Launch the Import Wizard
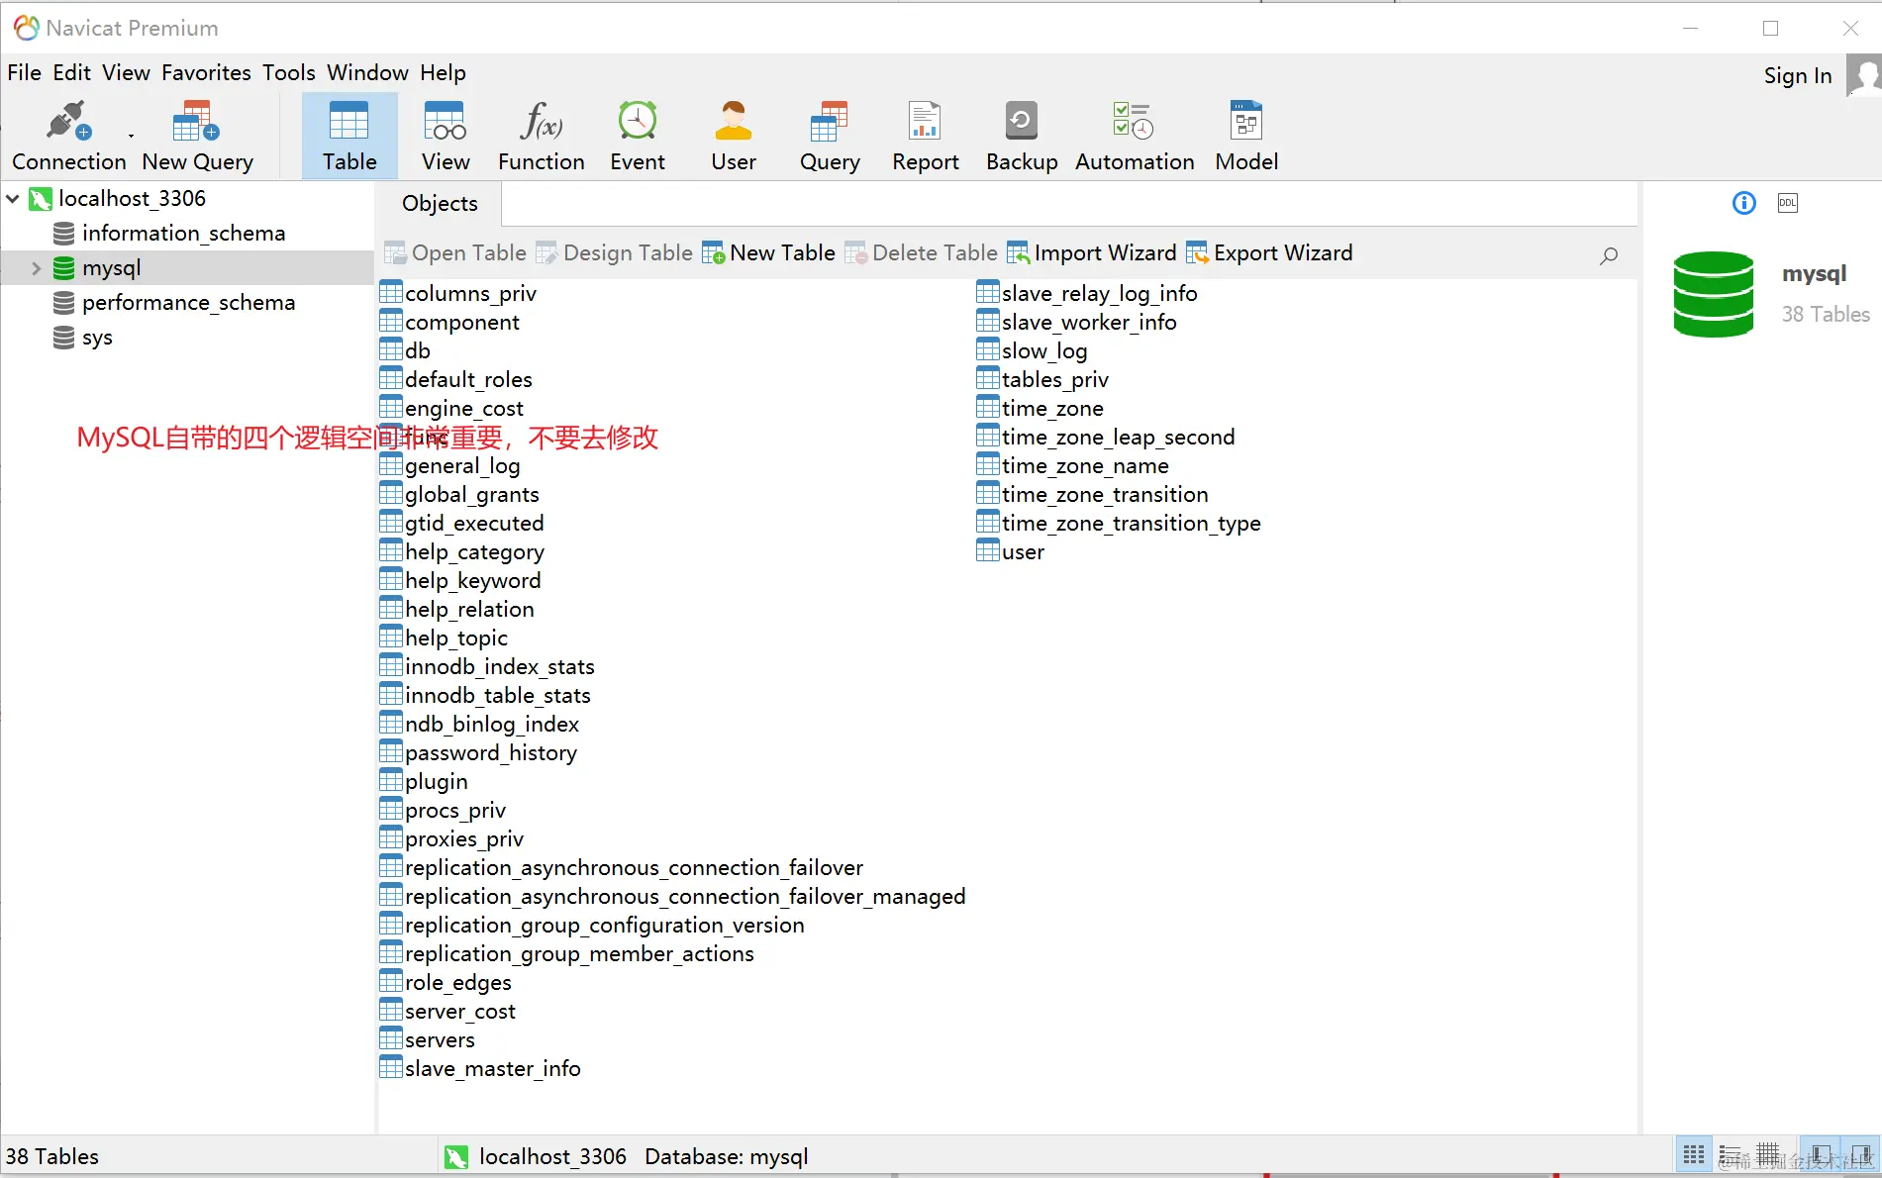The width and height of the screenshot is (1882, 1178). pyautogui.click(x=1091, y=253)
